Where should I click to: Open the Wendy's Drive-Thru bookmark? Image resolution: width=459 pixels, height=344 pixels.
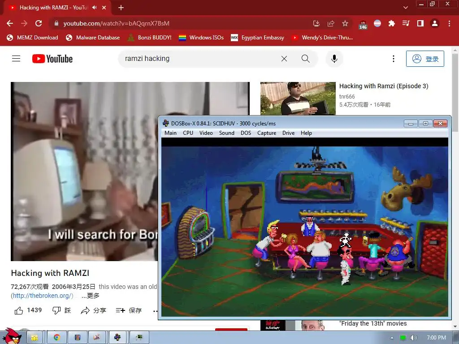[x=322, y=38]
